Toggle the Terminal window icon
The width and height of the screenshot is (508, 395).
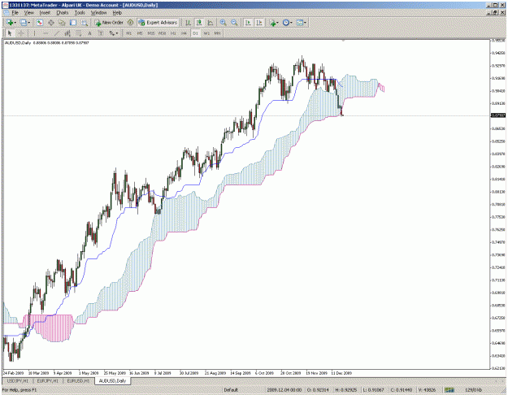(73, 23)
